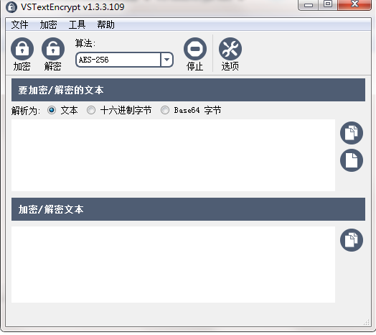Image resolution: width=376 pixels, height=335 pixels.
Task: Click inside the 加密/解密文本 output area
Action: click(x=173, y=265)
